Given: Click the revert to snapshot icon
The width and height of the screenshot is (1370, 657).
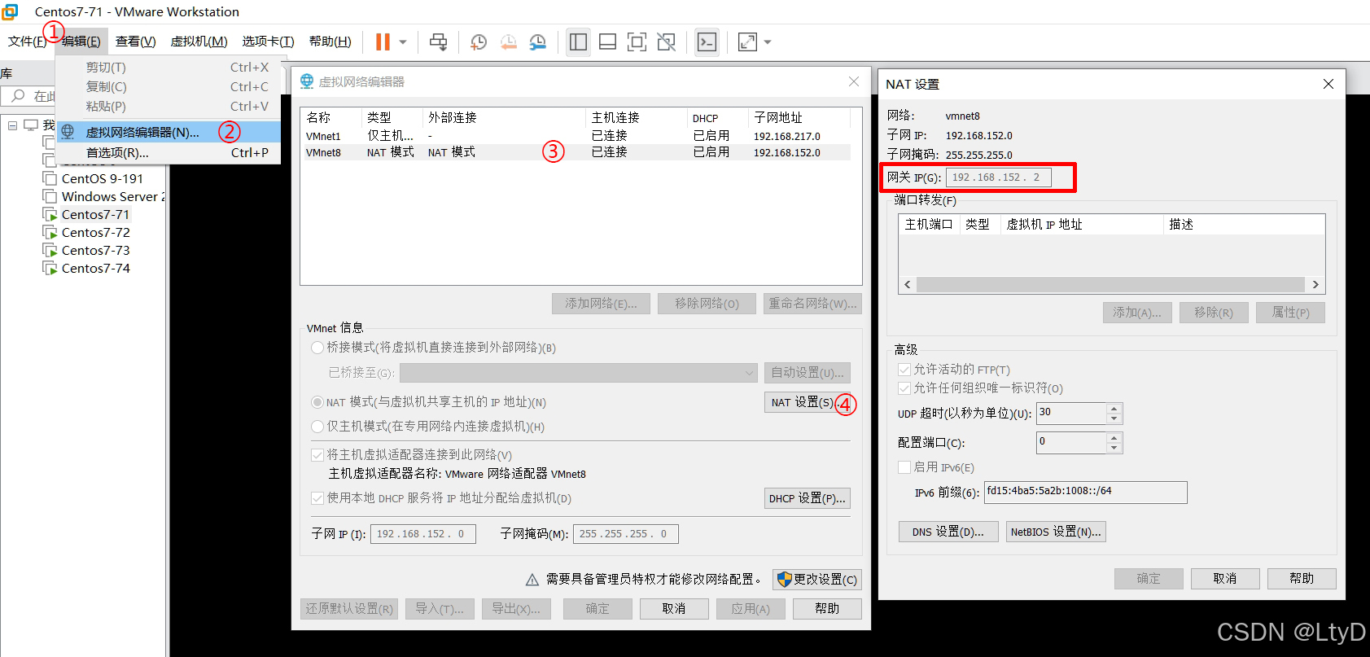Looking at the screenshot, I should (x=509, y=42).
